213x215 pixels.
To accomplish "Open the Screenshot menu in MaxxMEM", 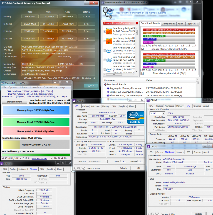I will click(x=35, y=87).
